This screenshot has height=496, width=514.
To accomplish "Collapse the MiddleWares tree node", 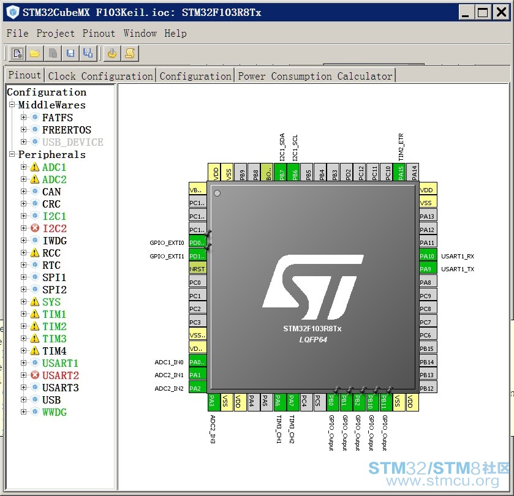I will coord(12,105).
